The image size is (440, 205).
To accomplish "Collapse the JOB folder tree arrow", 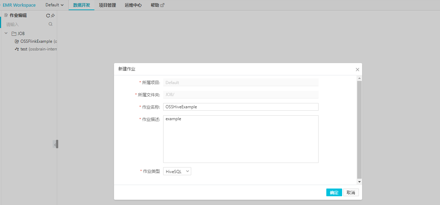I will [6, 33].
